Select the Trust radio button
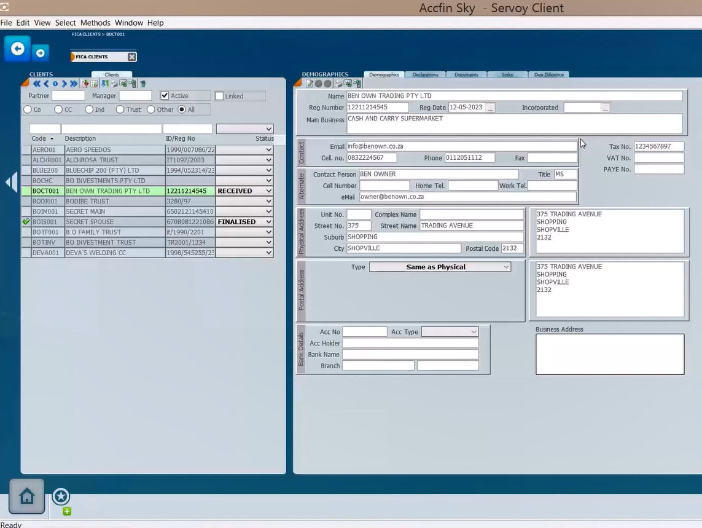Screen dimensions: 702x528 coord(120,109)
